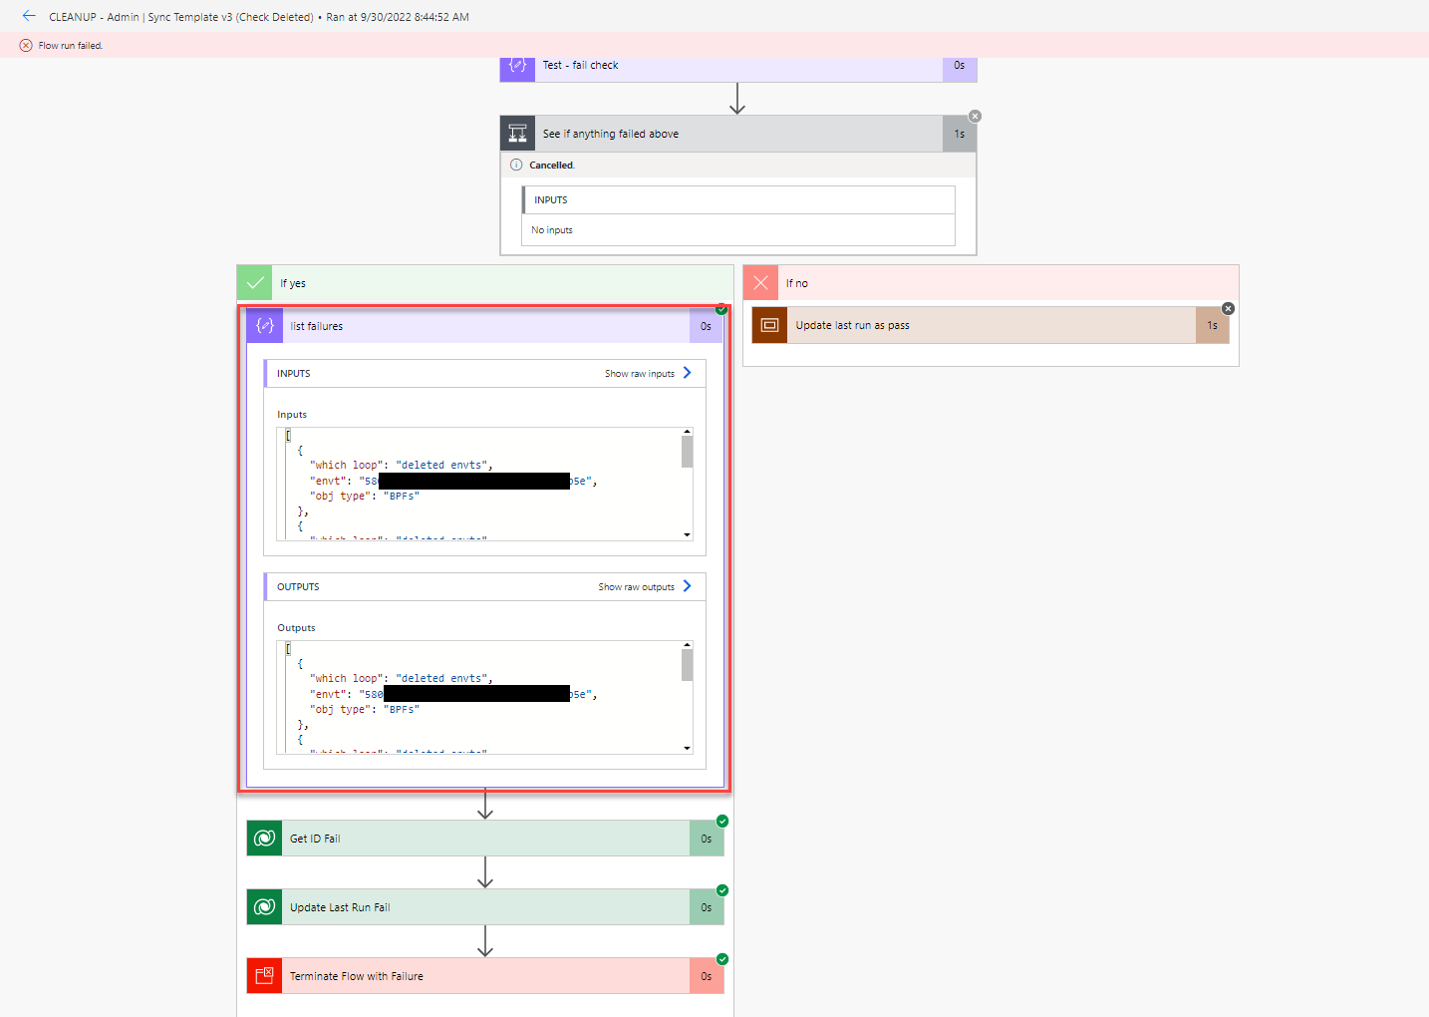Click the 0s duration on Get ID Fail
The image size is (1429, 1017).
tap(706, 839)
